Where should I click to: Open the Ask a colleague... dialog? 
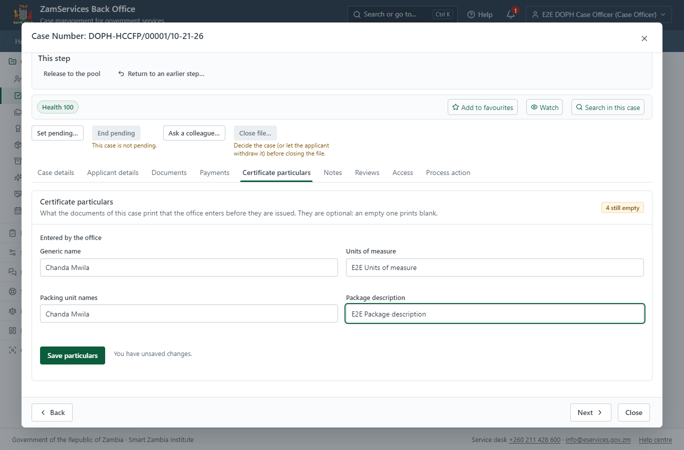pyautogui.click(x=194, y=133)
